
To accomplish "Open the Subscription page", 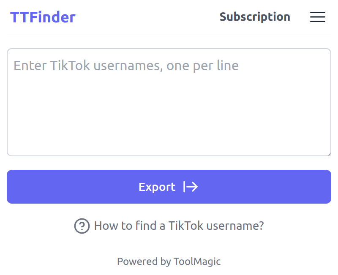I will (255, 17).
